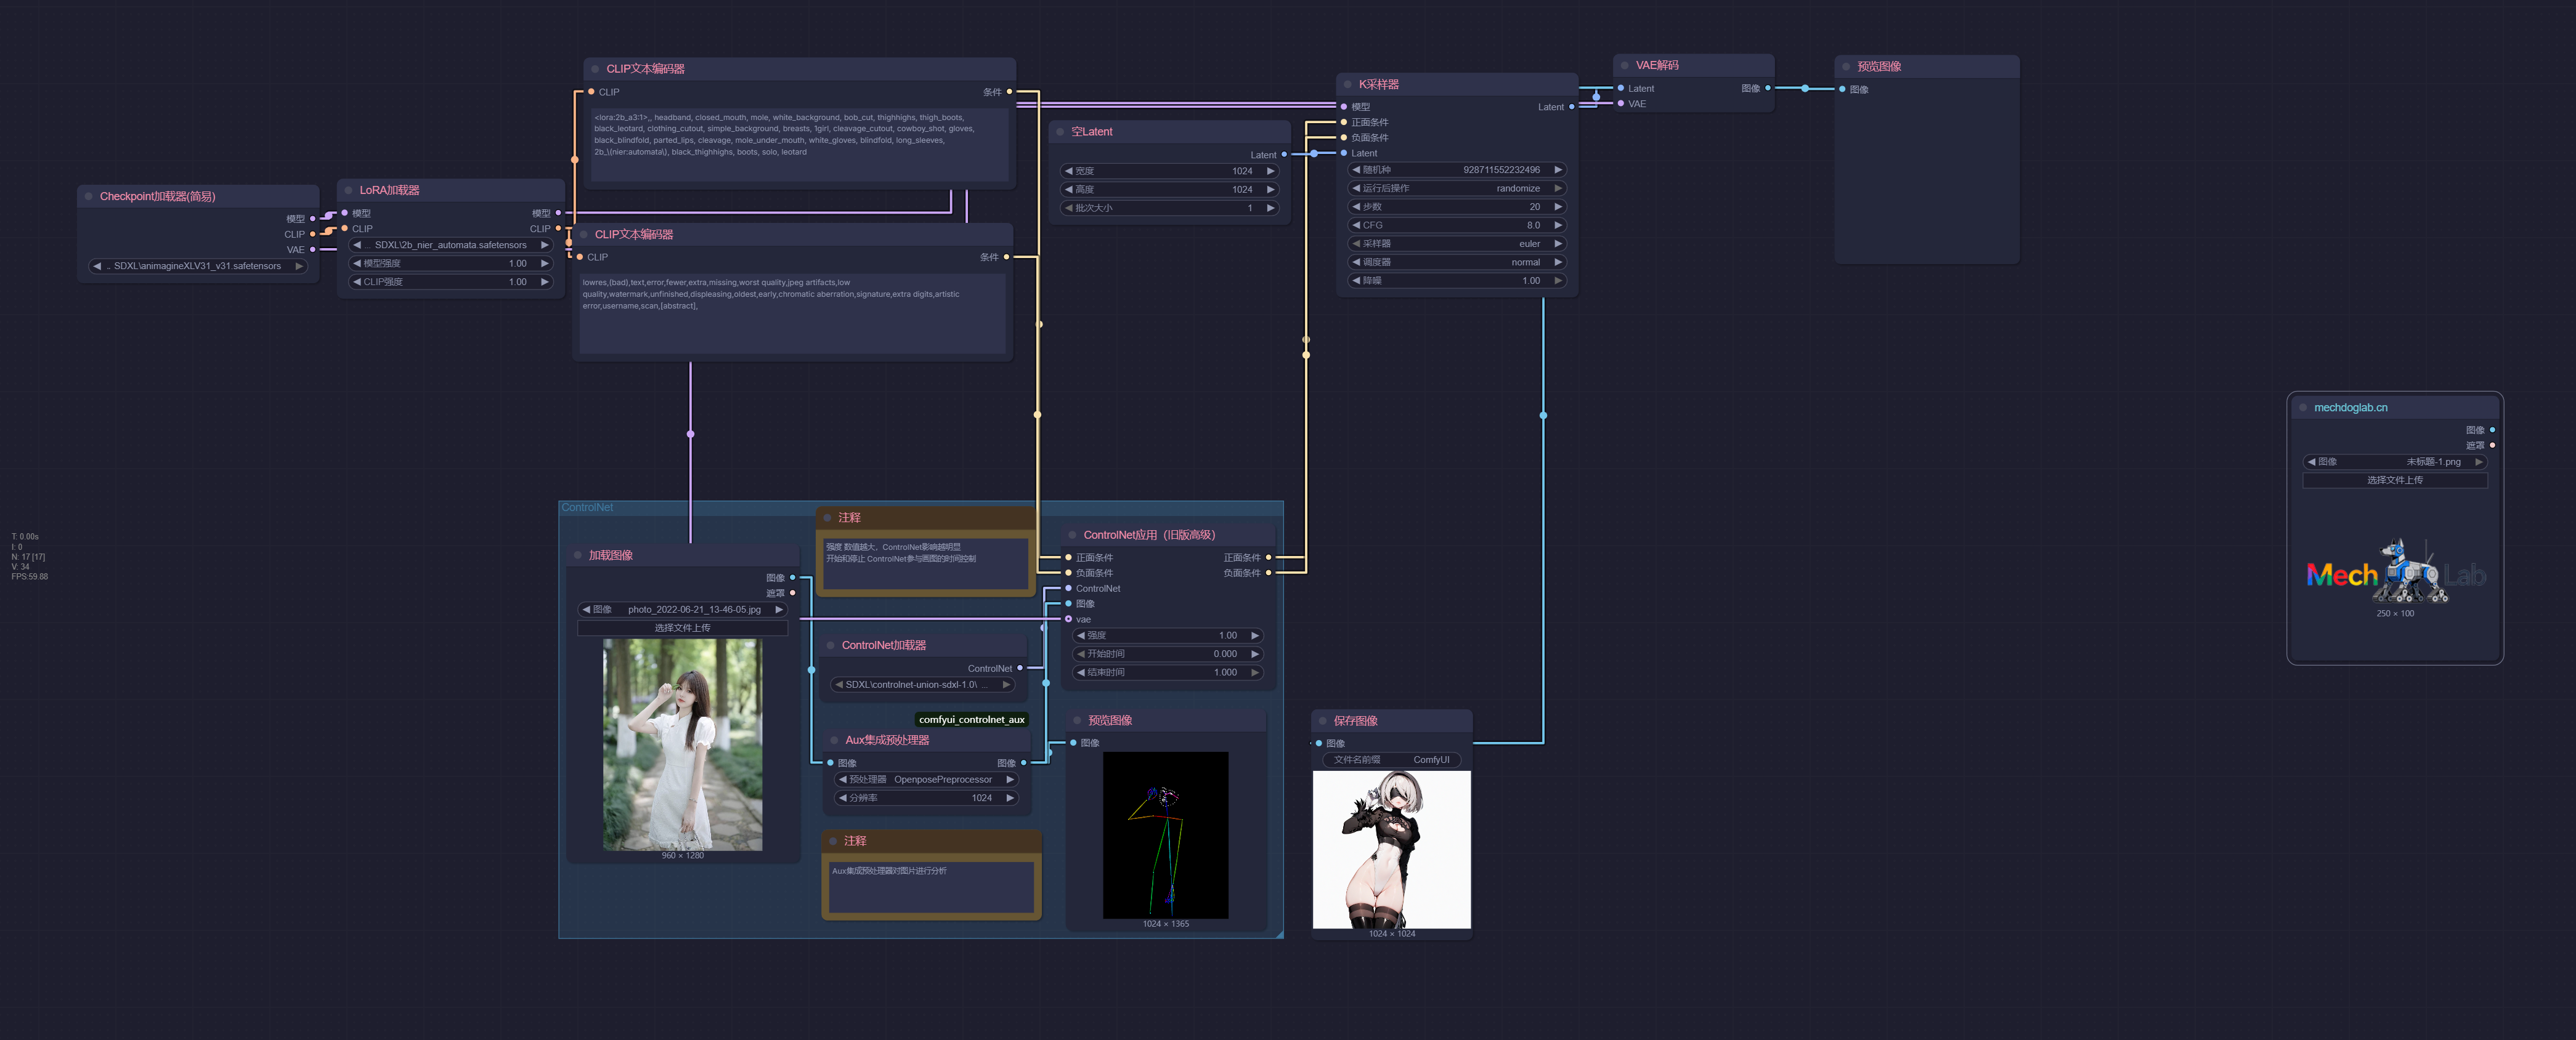Click right arrow of 分辨率 resolution widget

point(1010,798)
